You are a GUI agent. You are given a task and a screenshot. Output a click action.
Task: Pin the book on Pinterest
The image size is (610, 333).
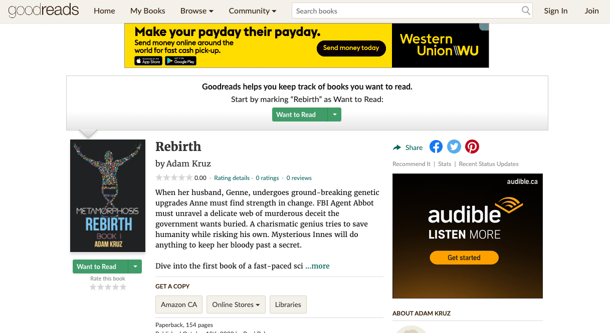(472, 146)
